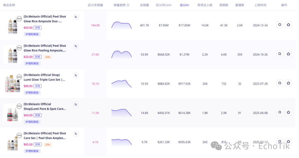Star the Lumi Pore & Spot Care product
This screenshot has width=299, height=158.
(x=288, y=112)
